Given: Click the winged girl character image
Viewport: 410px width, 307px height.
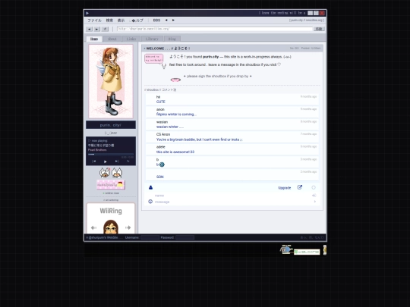Looking at the screenshot, I should click(x=111, y=81).
